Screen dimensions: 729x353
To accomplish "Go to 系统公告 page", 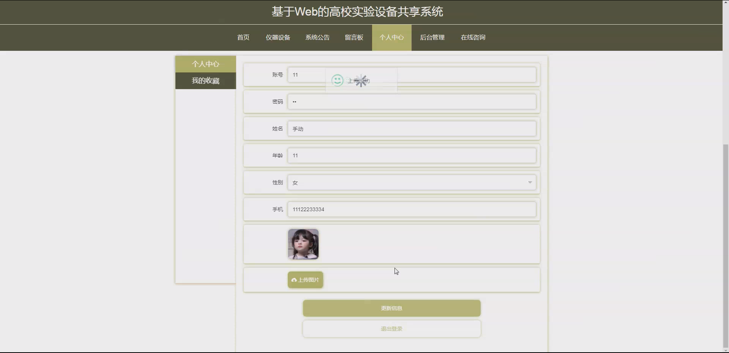I will click(x=317, y=37).
